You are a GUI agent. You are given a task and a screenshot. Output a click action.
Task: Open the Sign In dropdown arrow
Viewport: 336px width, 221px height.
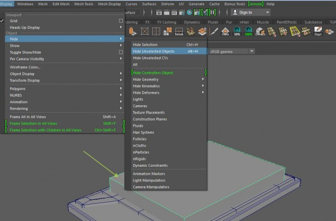tap(267, 13)
